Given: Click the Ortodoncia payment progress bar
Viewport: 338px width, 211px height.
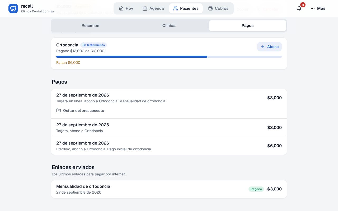Looking at the screenshot, I should point(169,57).
